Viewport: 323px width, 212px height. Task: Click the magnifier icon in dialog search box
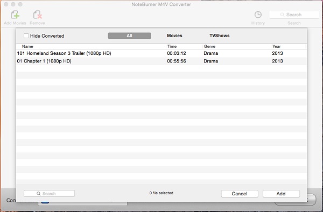pyautogui.click(x=39, y=194)
